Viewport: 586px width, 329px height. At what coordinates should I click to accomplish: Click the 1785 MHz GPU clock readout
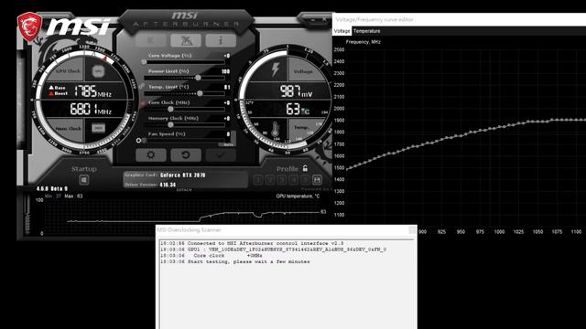[92, 91]
